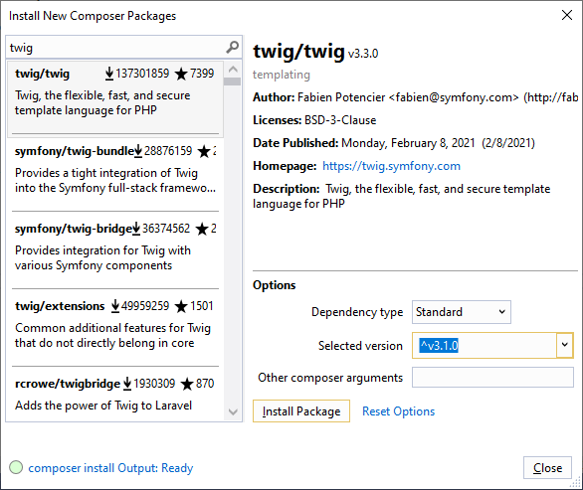Viewport: 583px width, 490px height.
Task: Click the Date Published value
Action: 438,143
